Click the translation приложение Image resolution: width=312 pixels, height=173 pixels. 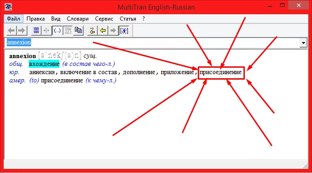[x=177, y=72]
